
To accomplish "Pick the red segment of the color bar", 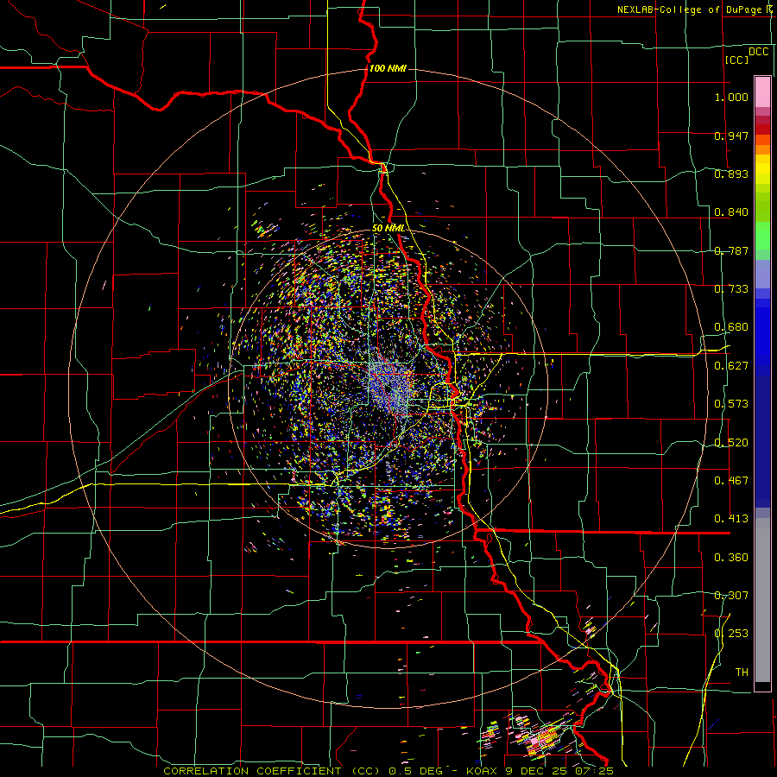I will (762, 129).
